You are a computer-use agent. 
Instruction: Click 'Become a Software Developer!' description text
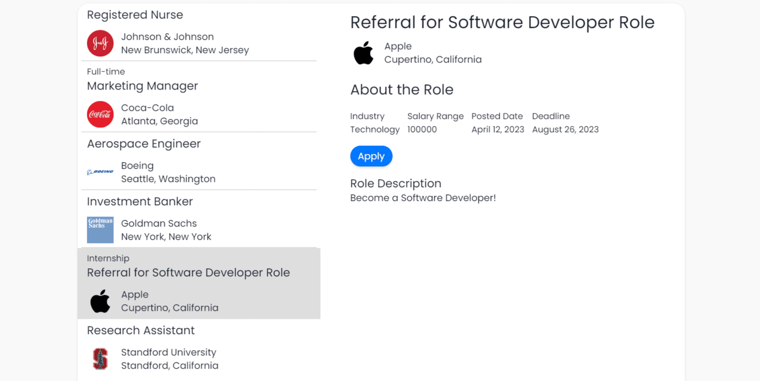tap(423, 198)
